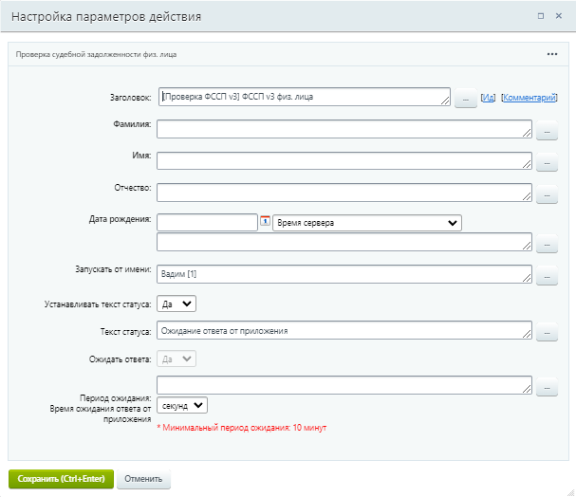The height and width of the screenshot is (497, 576).
Task: Click the birth date input box
Action: click(x=207, y=223)
